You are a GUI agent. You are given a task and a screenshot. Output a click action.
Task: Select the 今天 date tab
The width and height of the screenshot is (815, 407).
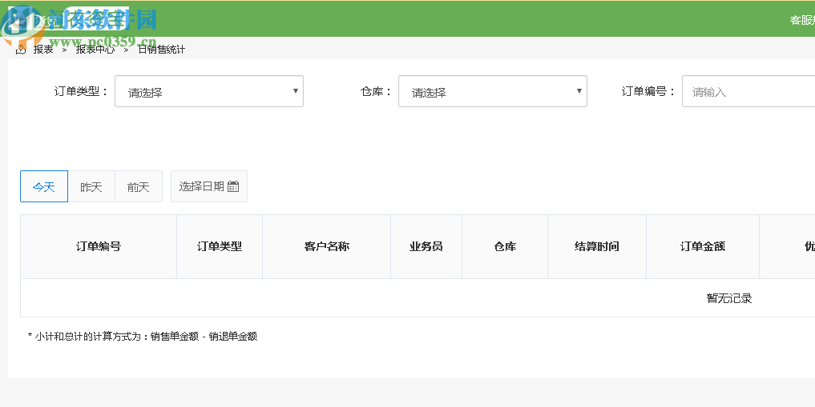coord(44,186)
